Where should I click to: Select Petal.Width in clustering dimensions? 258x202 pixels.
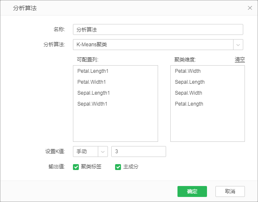[x=188, y=71]
